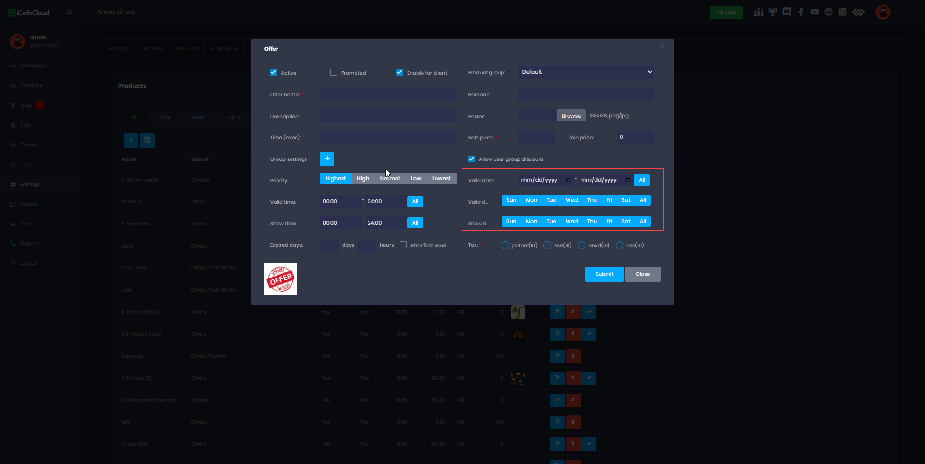Open the Facebook icon in the header
Image resolution: width=925 pixels, height=464 pixels.
point(801,12)
